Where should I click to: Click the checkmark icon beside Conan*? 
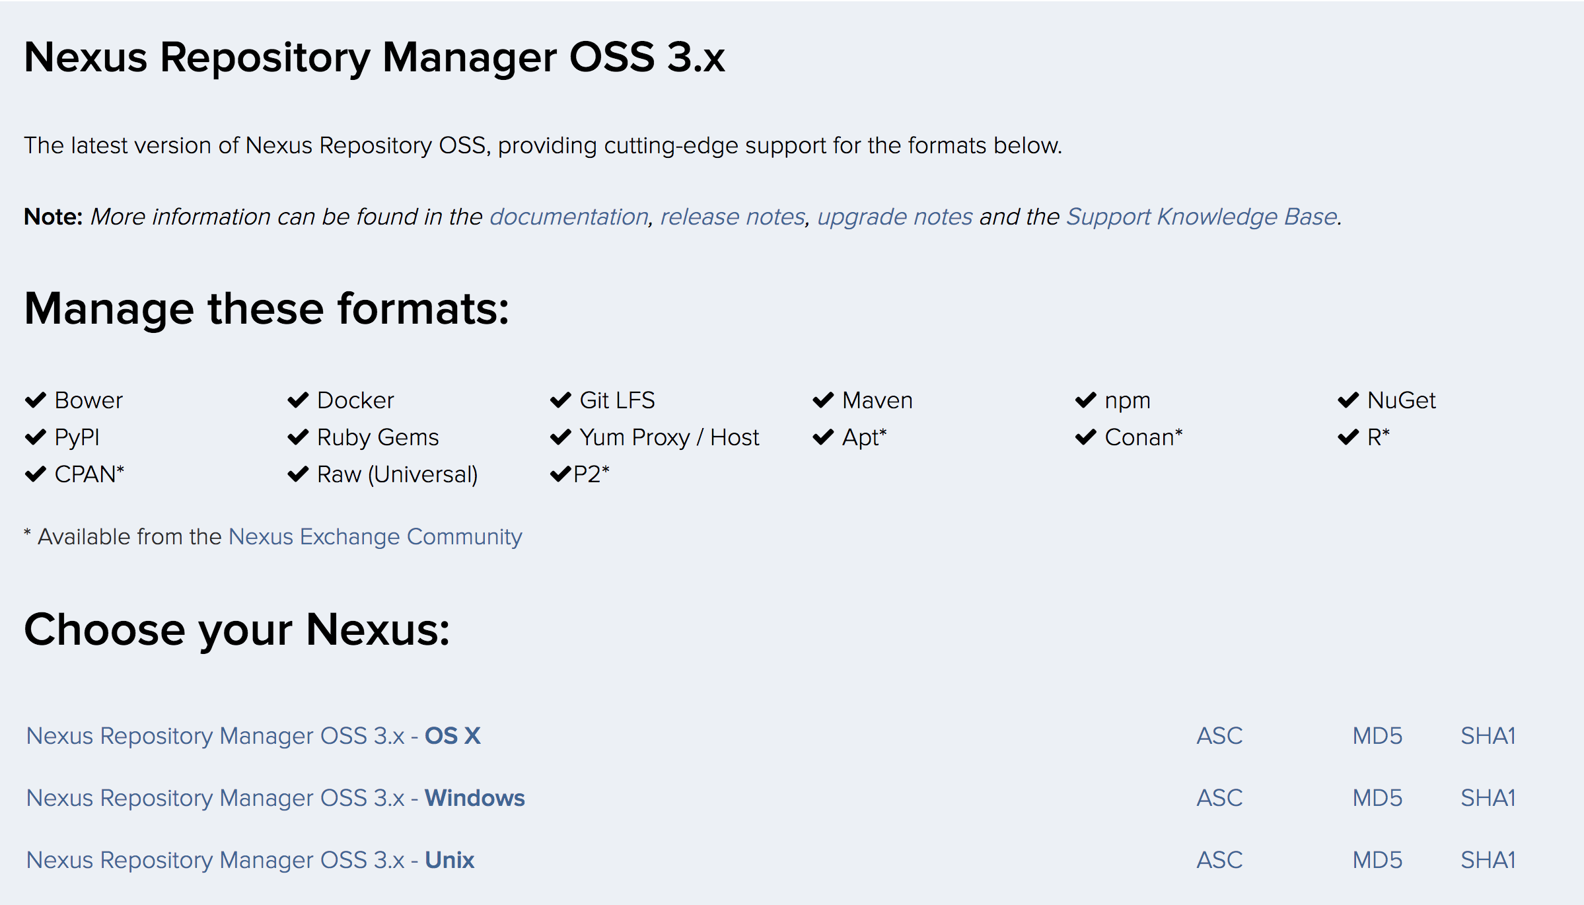click(x=1085, y=437)
